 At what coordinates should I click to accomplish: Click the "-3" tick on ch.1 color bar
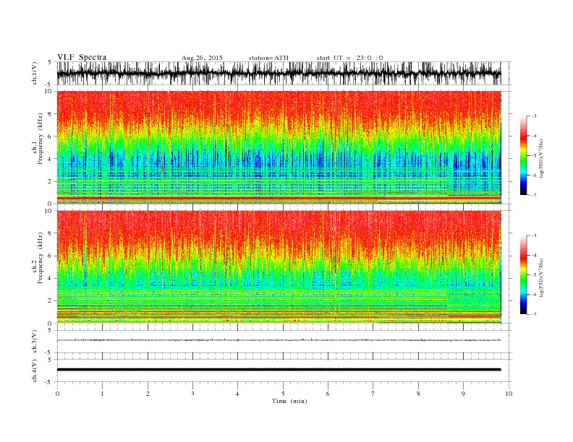[534, 116]
